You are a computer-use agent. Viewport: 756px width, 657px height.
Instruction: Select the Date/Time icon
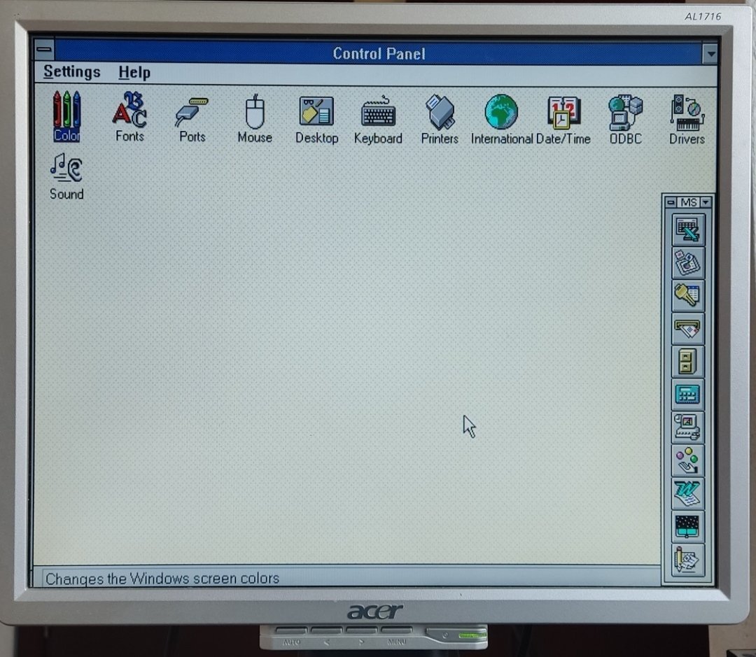pyautogui.click(x=563, y=120)
